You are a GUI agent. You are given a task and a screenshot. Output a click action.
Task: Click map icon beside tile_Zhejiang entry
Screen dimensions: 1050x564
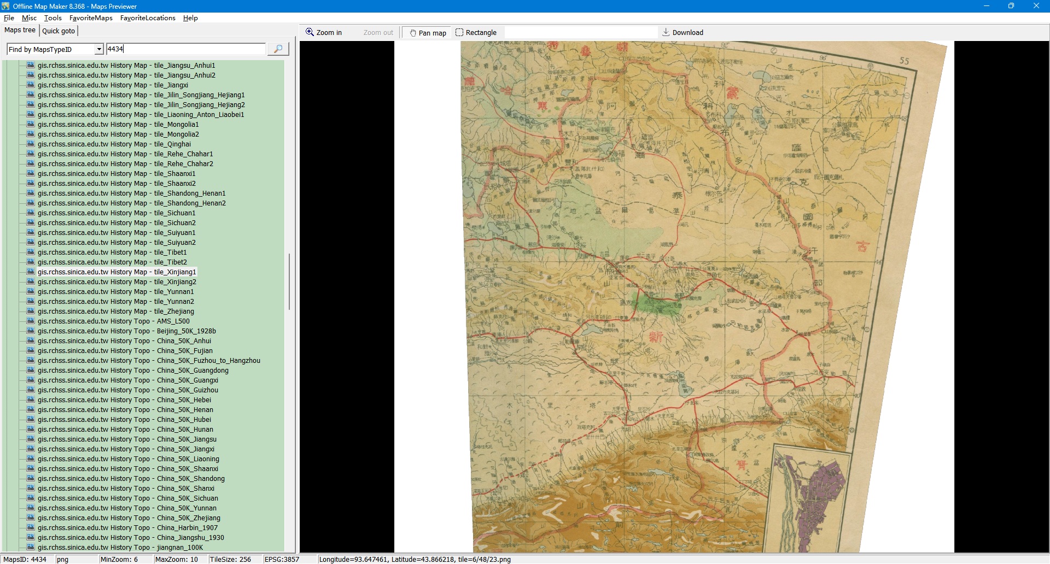tap(31, 312)
